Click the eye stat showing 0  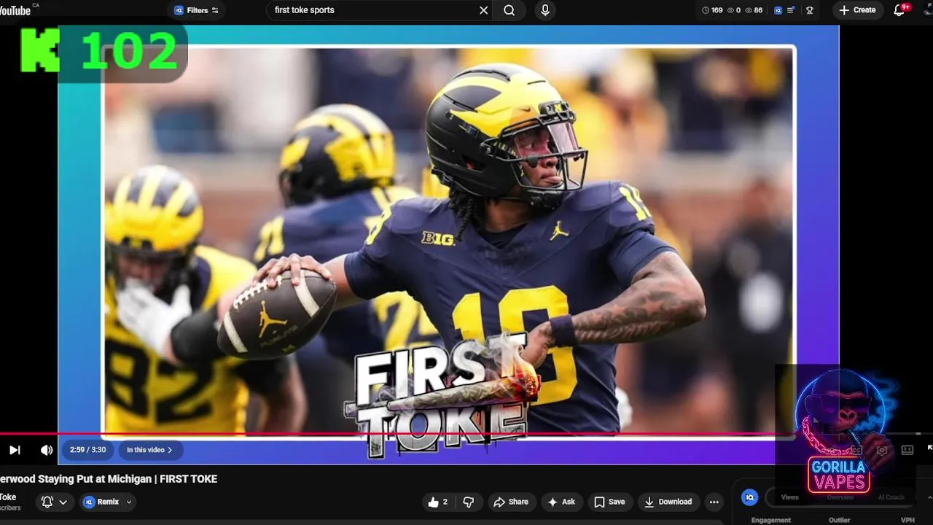click(734, 10)
